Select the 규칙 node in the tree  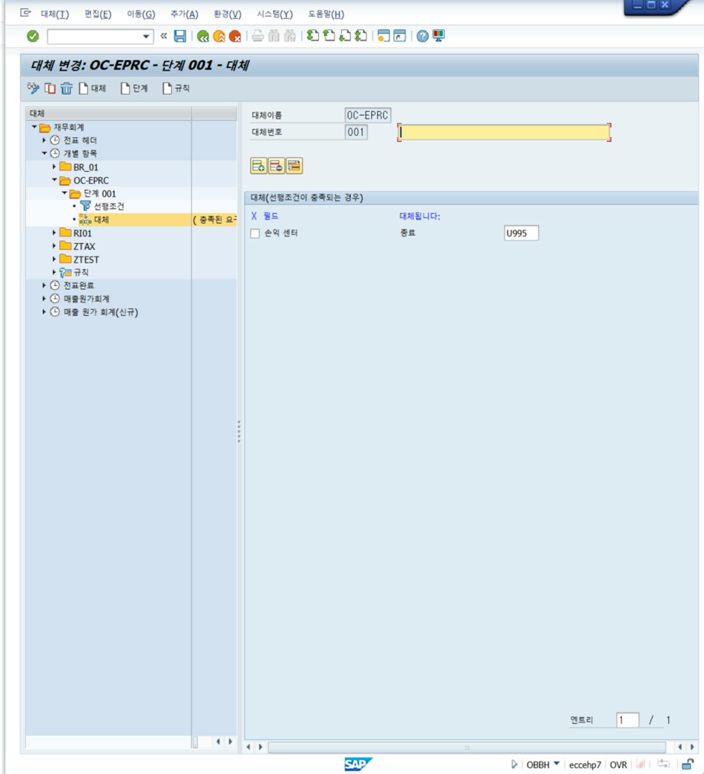[x=81, y=272]
